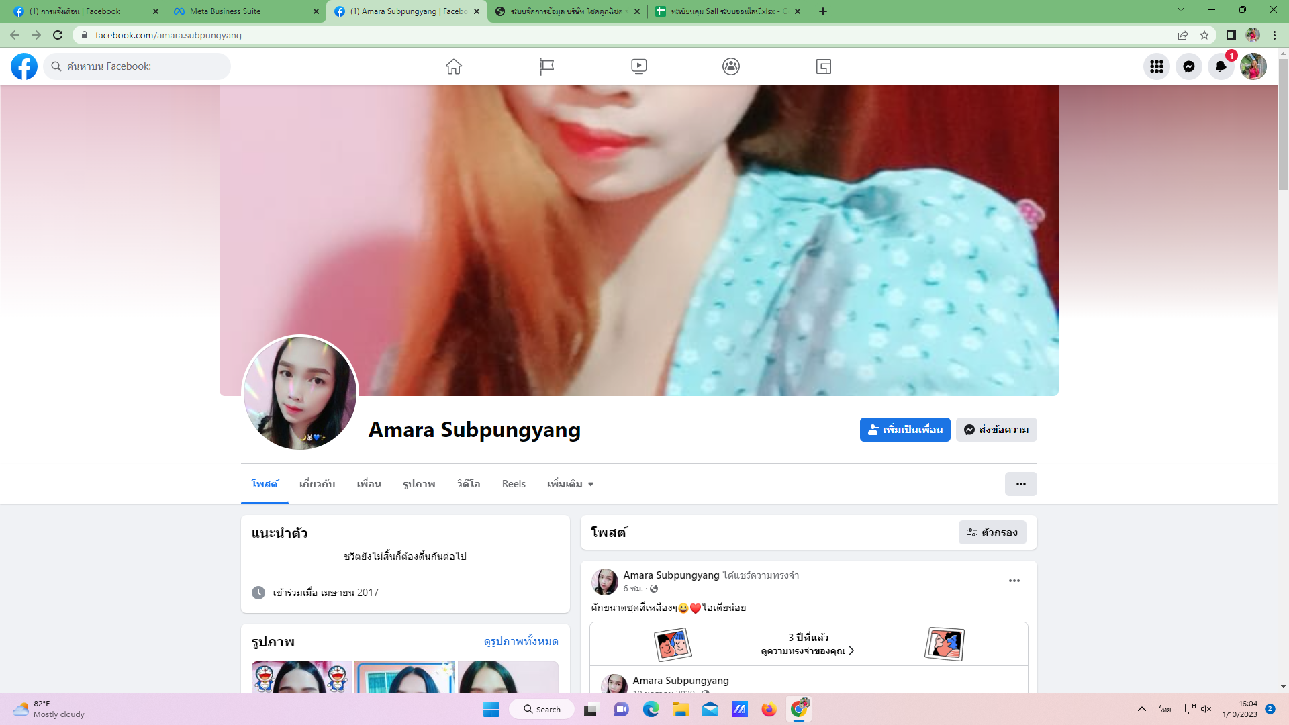Open Groups icon in top navigation

click(x=731, y=66)
